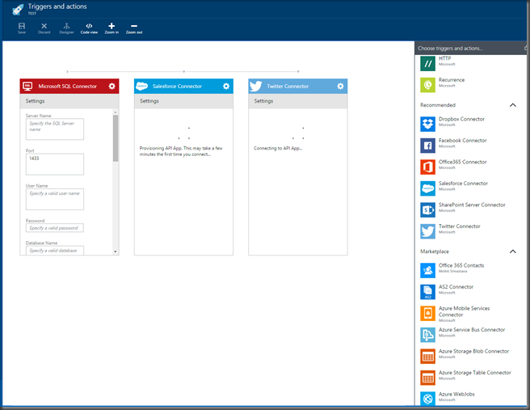Click the Password input field
This screenshot has height=410, width=530.
point(55,228)
